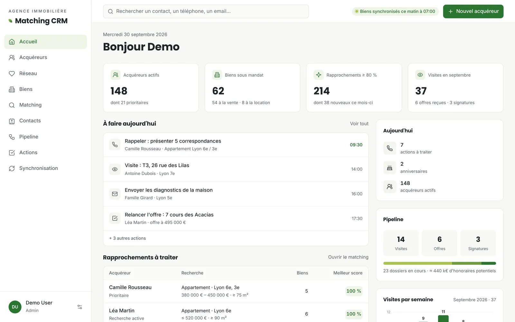Click the tallest visits bar labeled 11
Screen dimensions: 515x322
tap(443, 319)
